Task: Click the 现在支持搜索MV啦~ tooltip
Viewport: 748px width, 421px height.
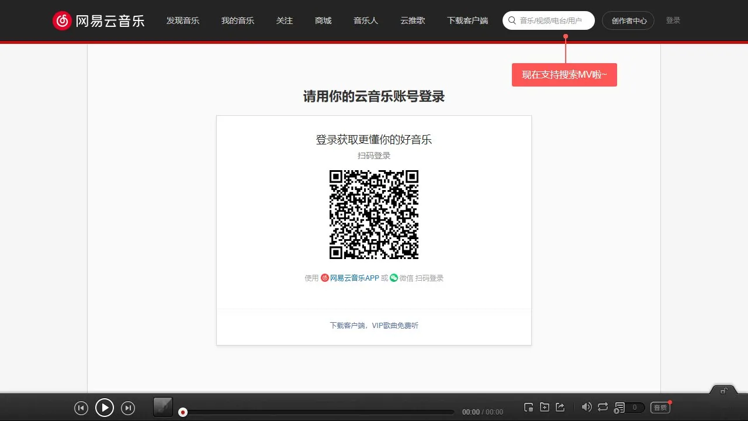Action: (x=565, y=75)
